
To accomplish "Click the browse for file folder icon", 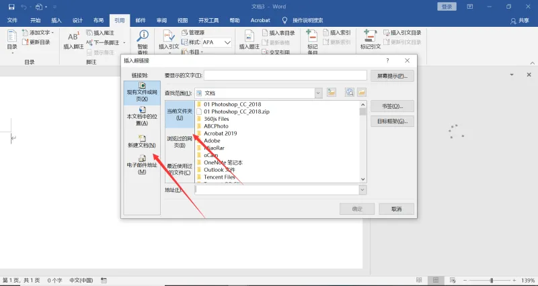I will point(362,93).
